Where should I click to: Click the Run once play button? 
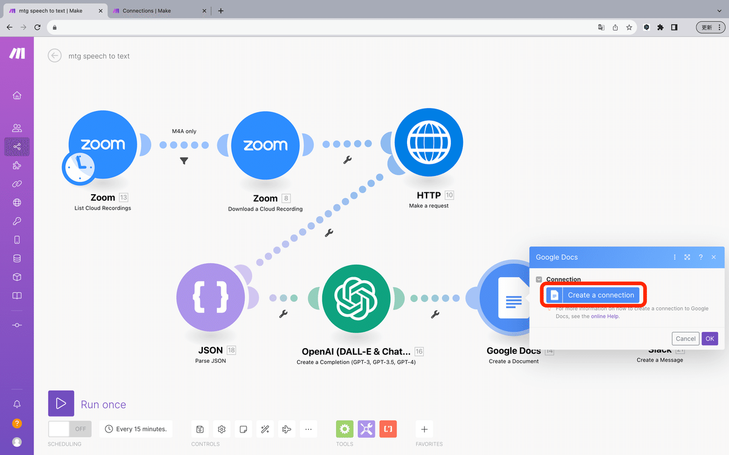pos(61,403)
